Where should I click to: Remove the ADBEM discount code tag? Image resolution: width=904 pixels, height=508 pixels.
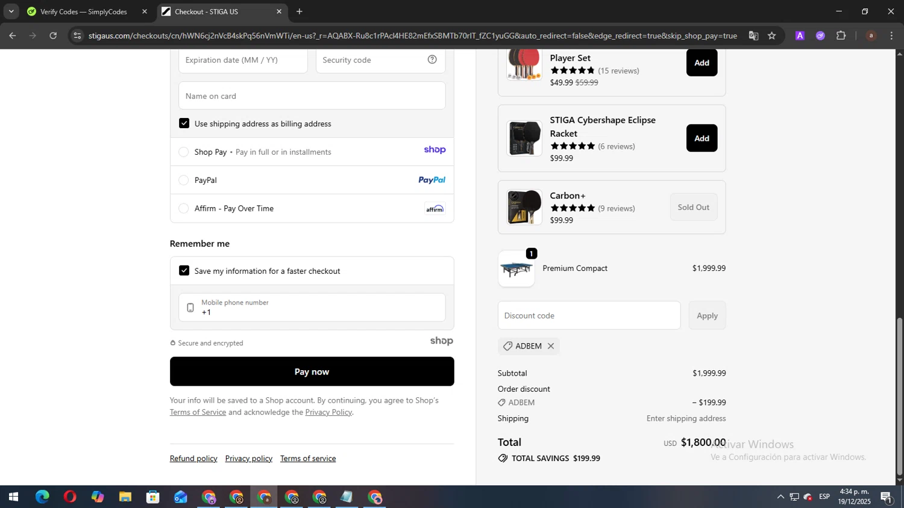[551, 346]
